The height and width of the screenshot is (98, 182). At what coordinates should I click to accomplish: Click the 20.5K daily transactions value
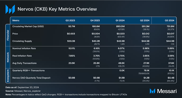click(72, 63)
